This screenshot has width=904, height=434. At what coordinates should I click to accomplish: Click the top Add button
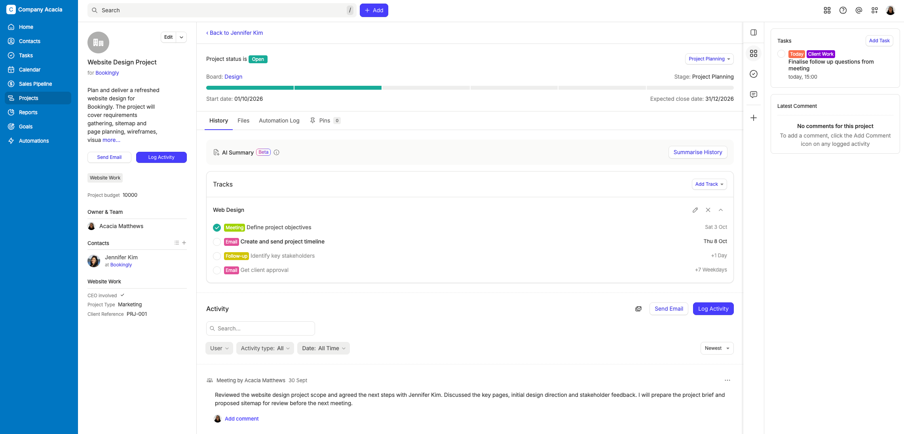[x=374, y=10]
